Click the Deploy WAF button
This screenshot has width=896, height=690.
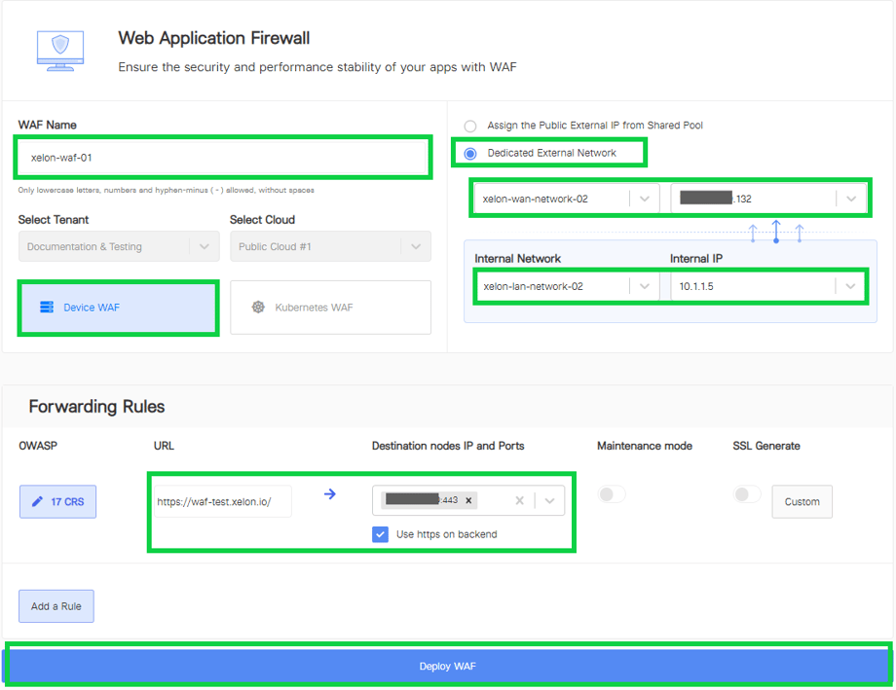447,666
